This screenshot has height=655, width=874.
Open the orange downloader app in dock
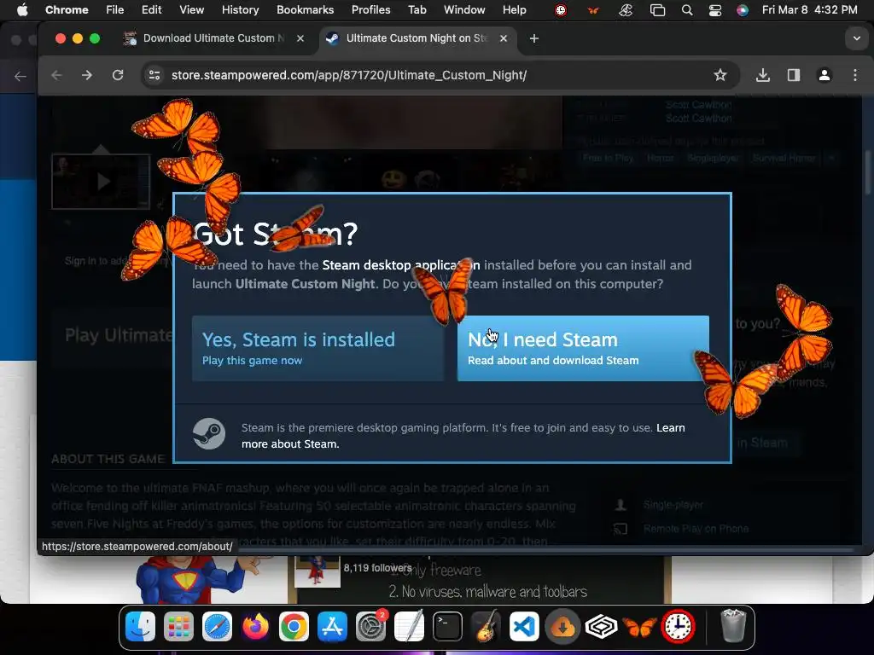point(563,627)
